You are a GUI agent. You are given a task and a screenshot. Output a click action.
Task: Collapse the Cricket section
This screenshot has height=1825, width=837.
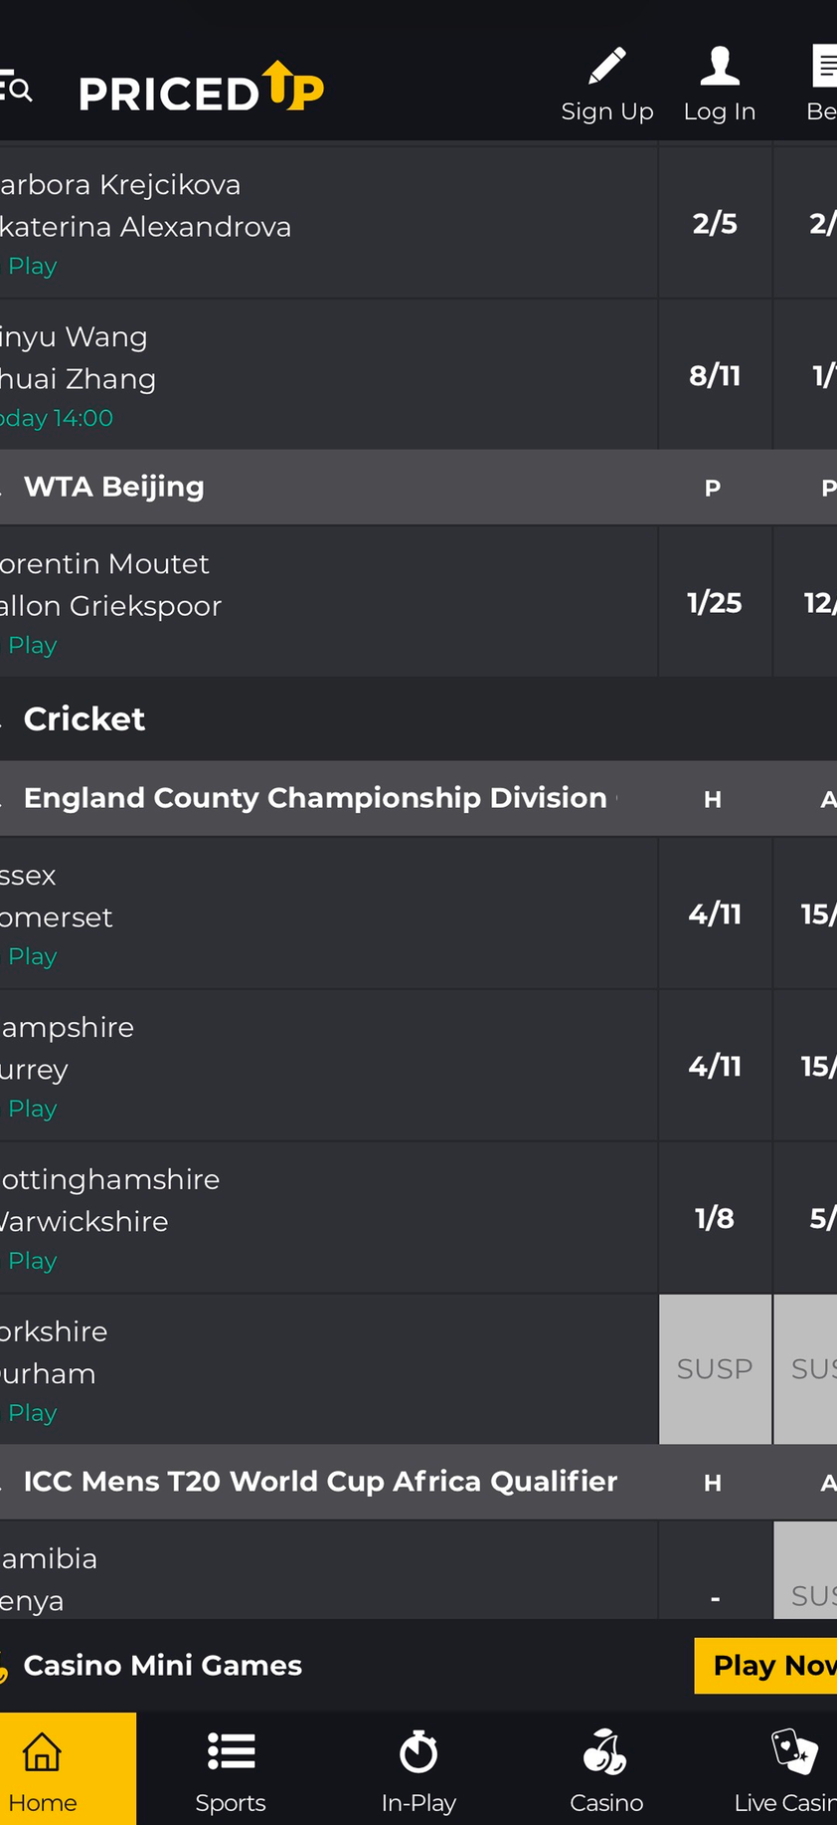84,719
